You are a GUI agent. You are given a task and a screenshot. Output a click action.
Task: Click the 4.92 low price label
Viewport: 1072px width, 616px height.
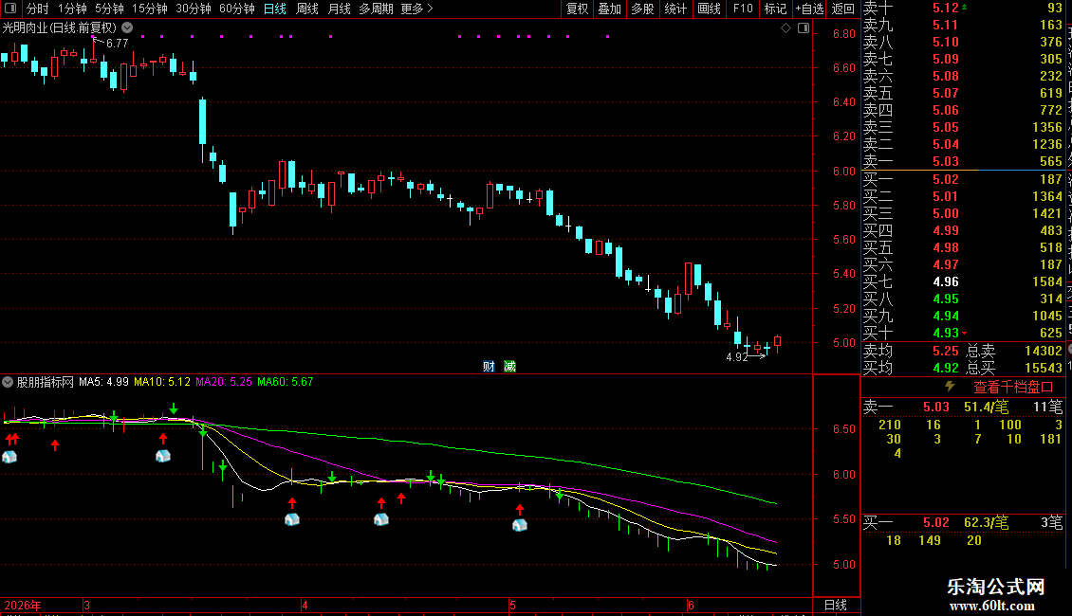[736, 357]
